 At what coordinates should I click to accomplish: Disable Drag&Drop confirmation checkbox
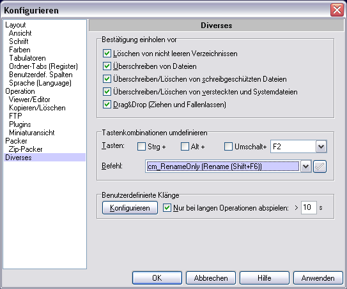pos(107,105)
